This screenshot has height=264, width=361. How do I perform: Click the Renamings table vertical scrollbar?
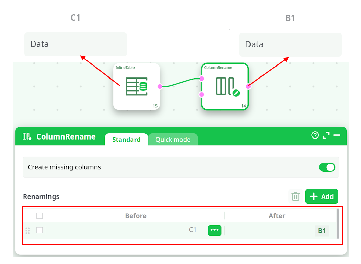tap(338, 223)
